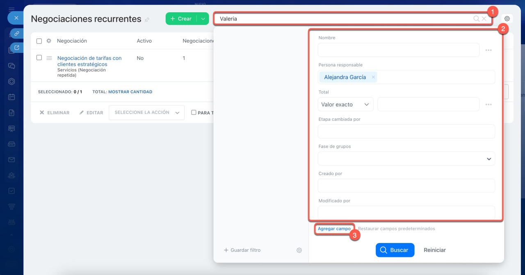Expand the Valor exacto dropdown
The height and width of the screenshot is (275, 525).
[345, 105]
